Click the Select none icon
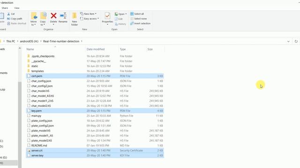This screenshot has height=168, width=300. 132,19
